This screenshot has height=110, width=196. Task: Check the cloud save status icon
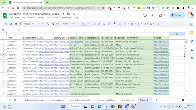(73, 14)
